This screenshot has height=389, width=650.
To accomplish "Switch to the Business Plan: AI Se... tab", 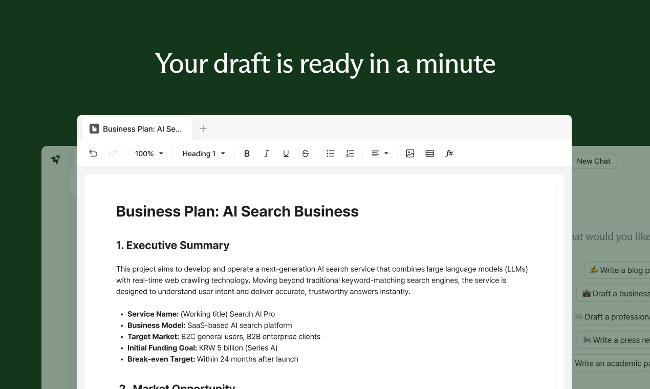I will click(x=137, y=128).
